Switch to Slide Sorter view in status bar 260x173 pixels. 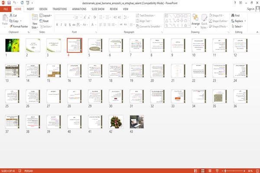(x=203, y=171)
